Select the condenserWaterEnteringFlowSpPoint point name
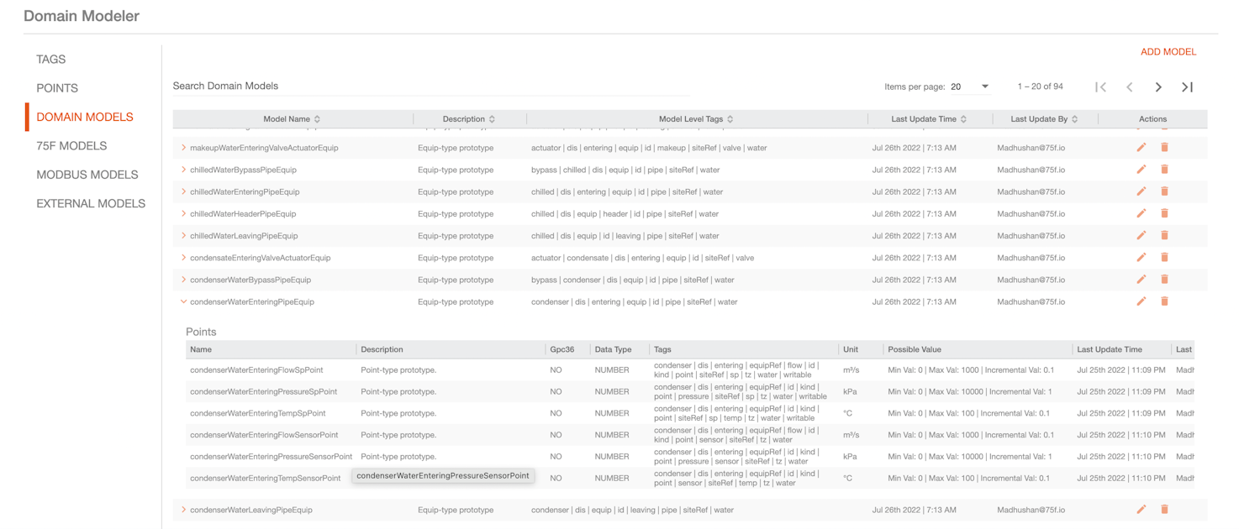1239x529 pixels. 256,369
